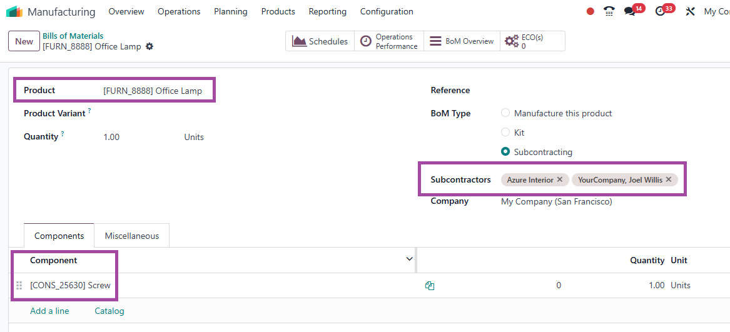The width and height of the screenshot is (730, 332).
Task: Click the Product field [FURN_8888] Office Lamp
Action: pyautogui.click(x=153, y=91)
